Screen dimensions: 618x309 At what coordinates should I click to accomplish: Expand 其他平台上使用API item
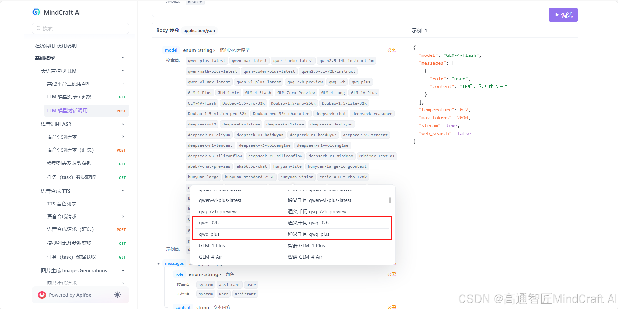pyautogui.click(x=123, y=84)
